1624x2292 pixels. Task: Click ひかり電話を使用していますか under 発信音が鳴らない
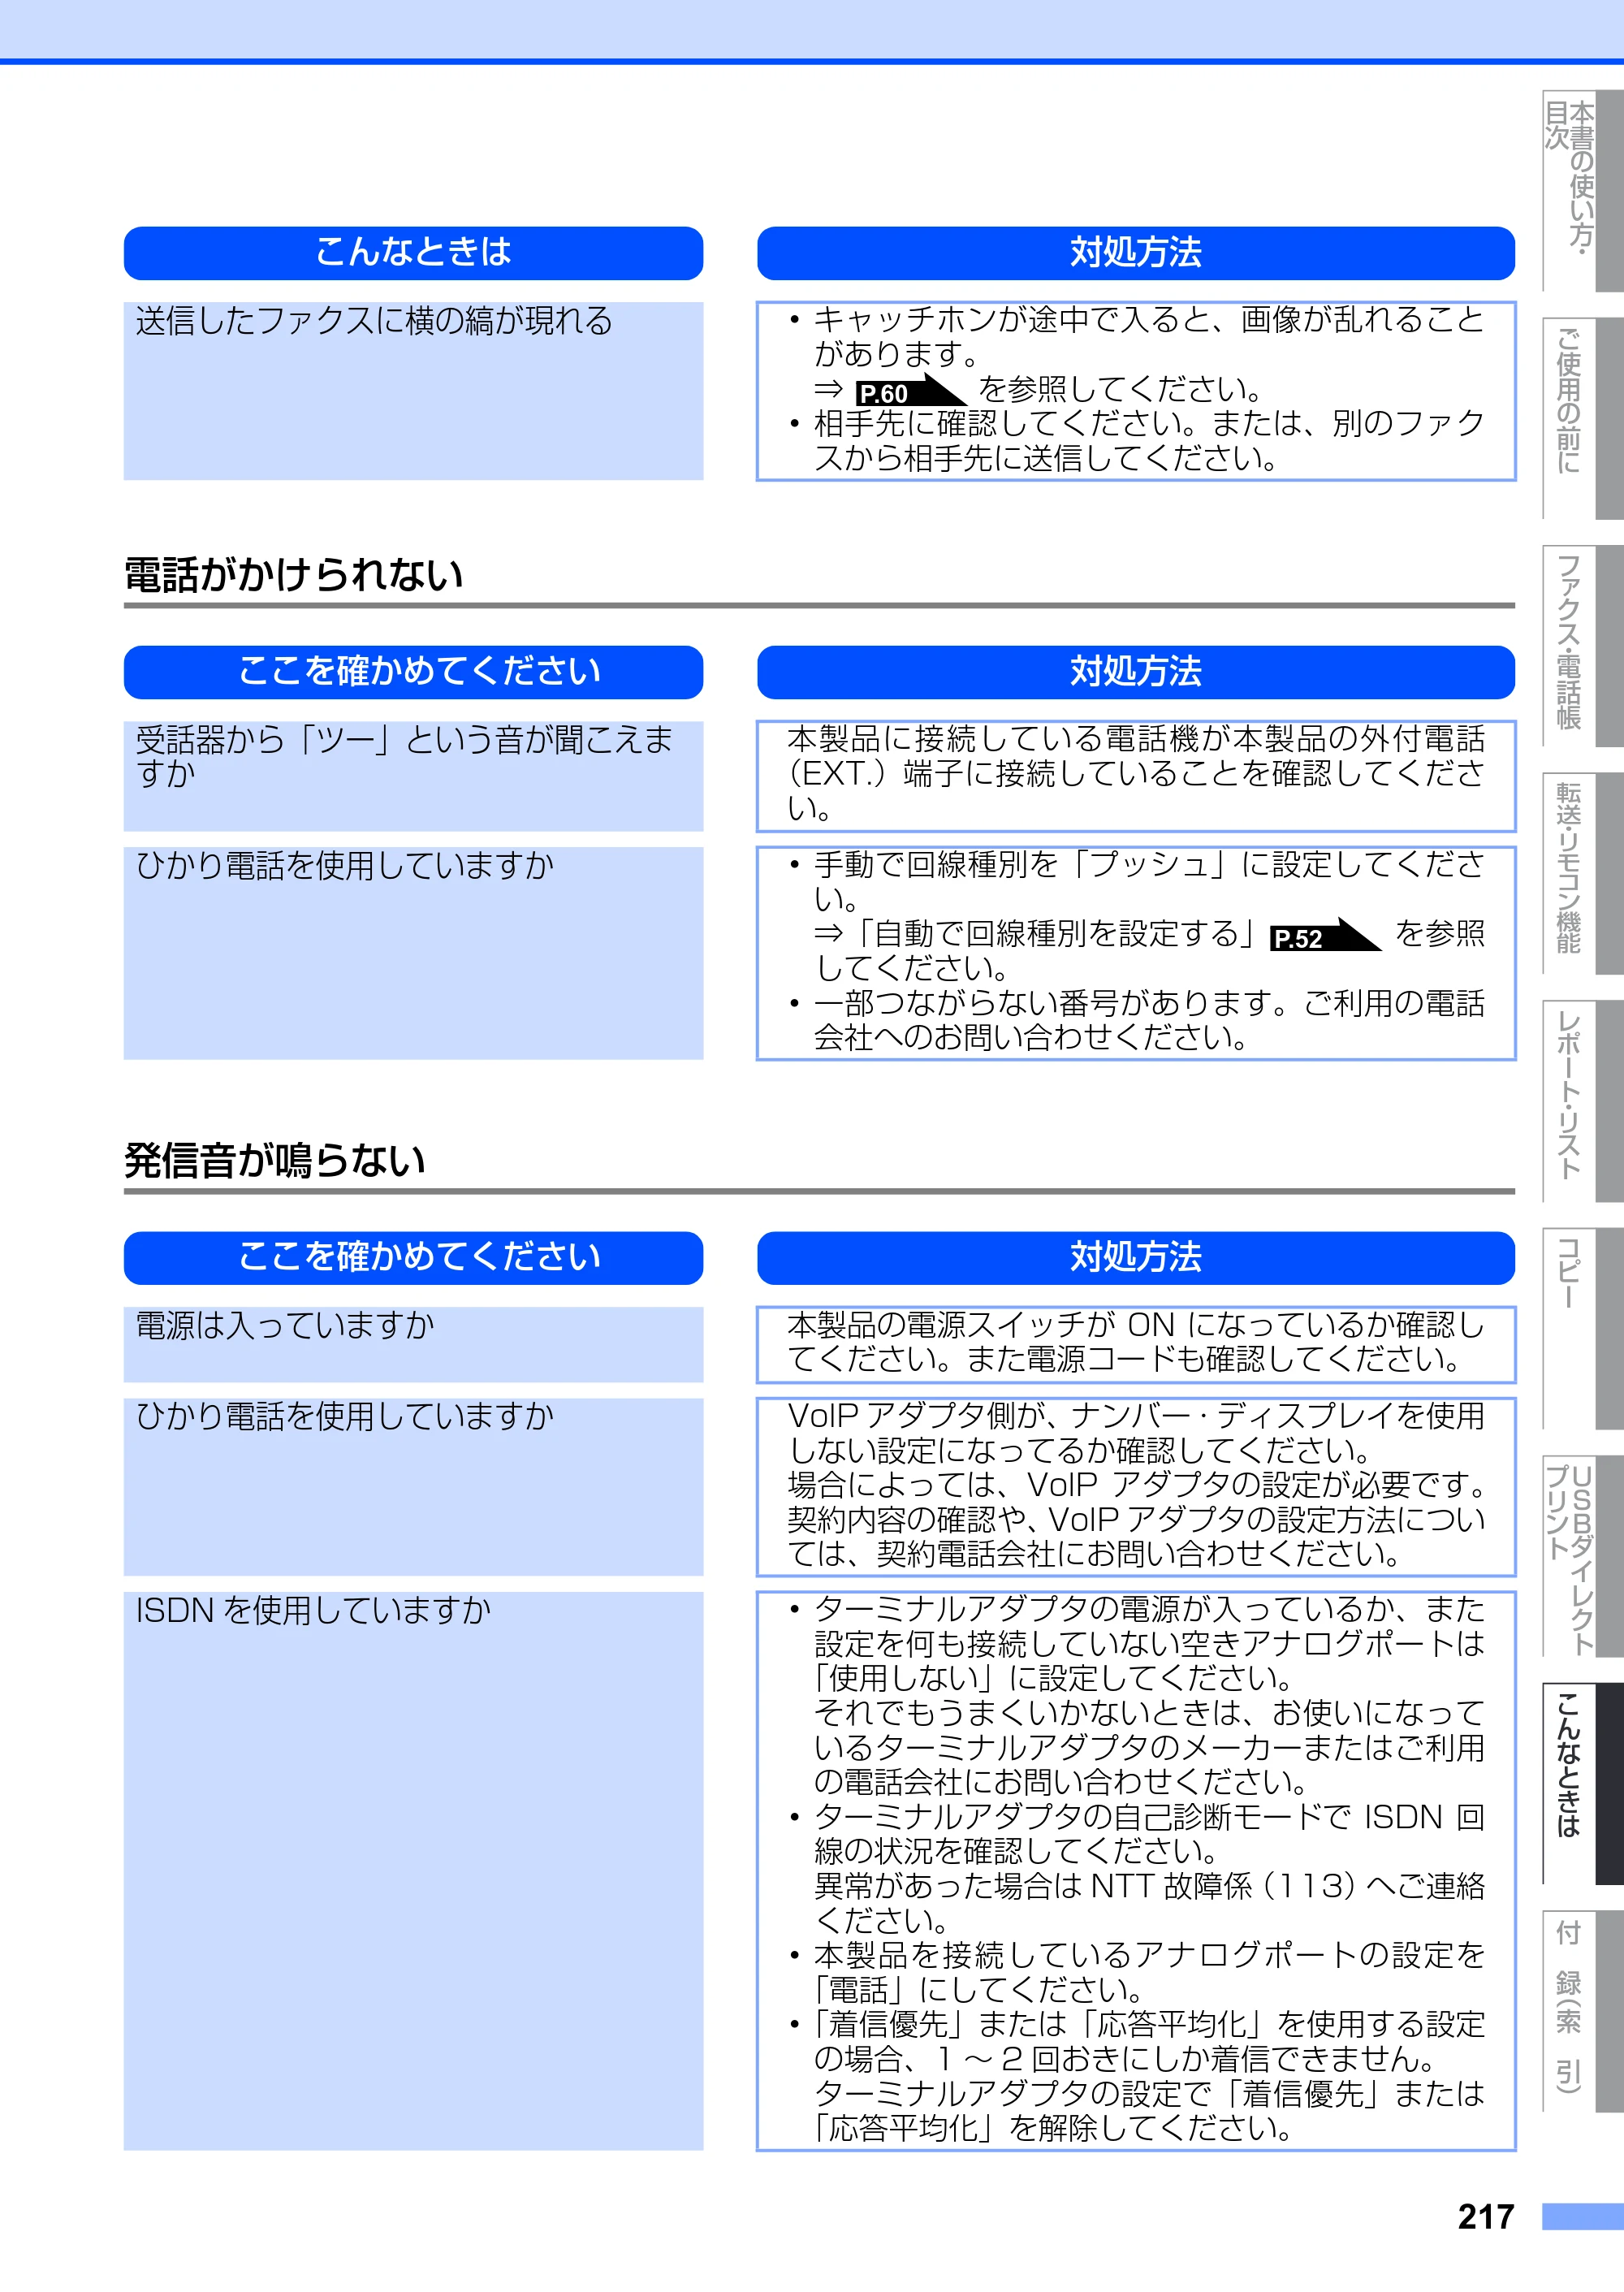[413, 1487]
